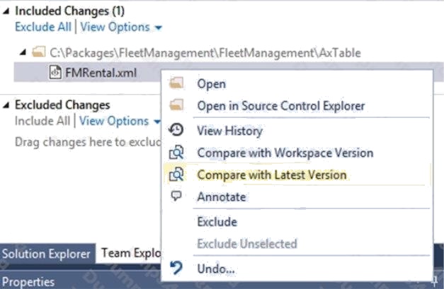Switch to the Solution Explorer tab
Image resolution: width=444 pixels, height=289 pixels.
[47, 254]
